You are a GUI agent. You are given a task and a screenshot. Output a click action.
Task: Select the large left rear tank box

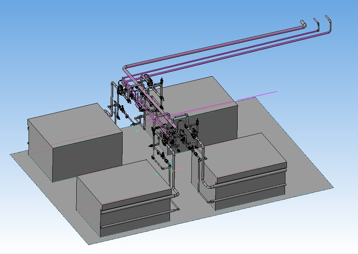75,143
